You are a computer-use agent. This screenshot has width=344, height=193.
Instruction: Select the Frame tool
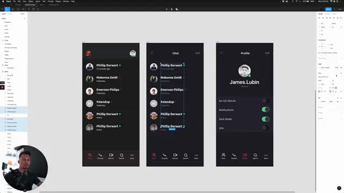pos(12,9)
